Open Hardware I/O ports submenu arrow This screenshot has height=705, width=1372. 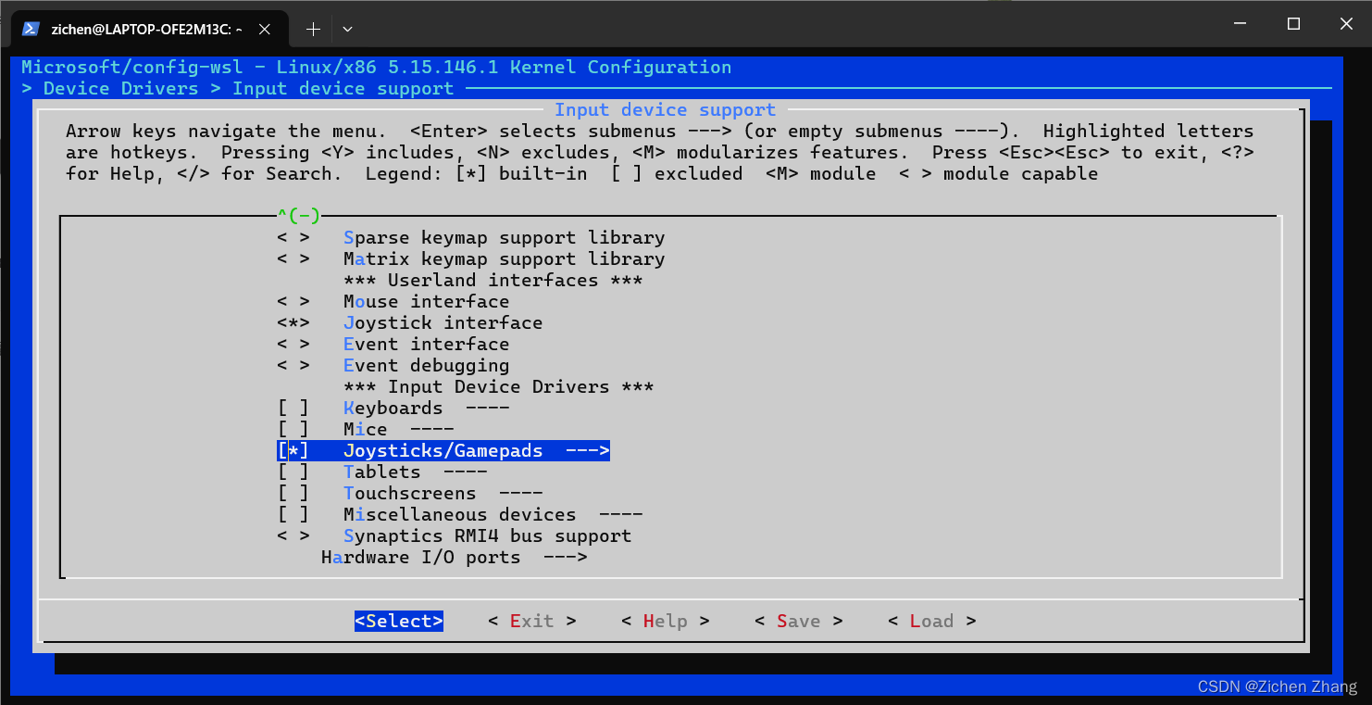(565, 558)
